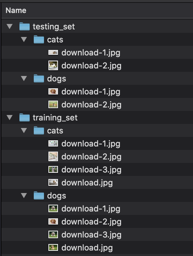The image size is (193, 256).
Task: Select the training_set folder icon
Action: click(25, 117)
